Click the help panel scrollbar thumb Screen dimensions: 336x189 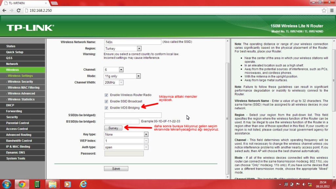[334, 80]
